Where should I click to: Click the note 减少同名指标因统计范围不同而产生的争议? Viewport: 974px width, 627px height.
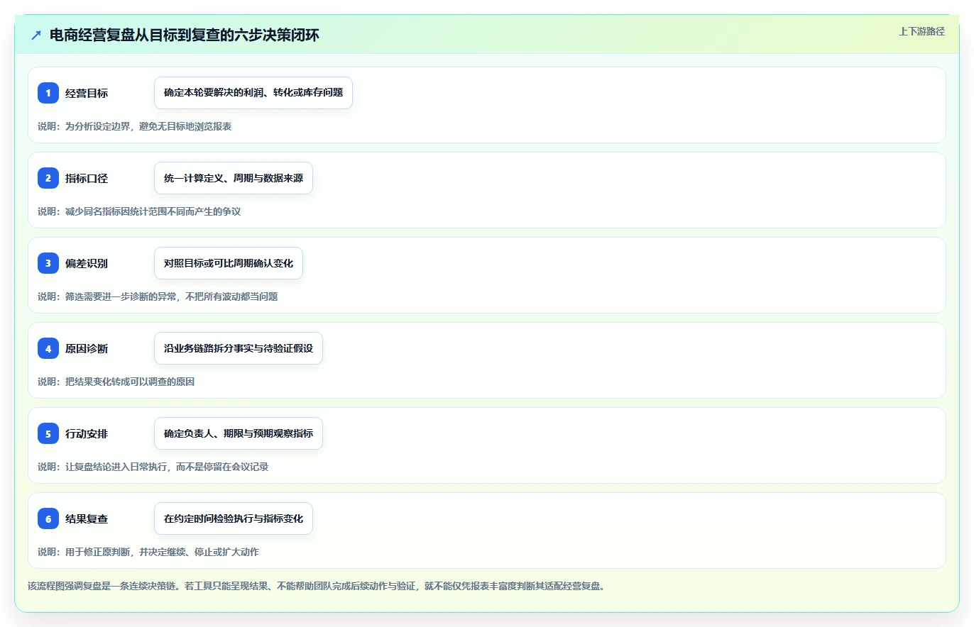153,211
